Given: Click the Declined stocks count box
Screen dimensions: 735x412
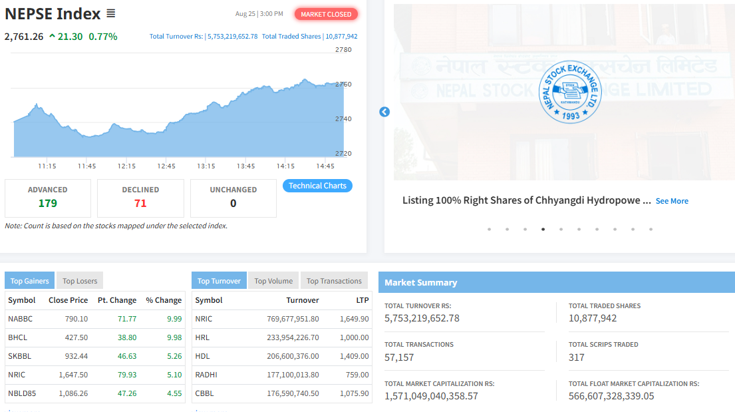Looking at the screenshot, I should 140,198.
